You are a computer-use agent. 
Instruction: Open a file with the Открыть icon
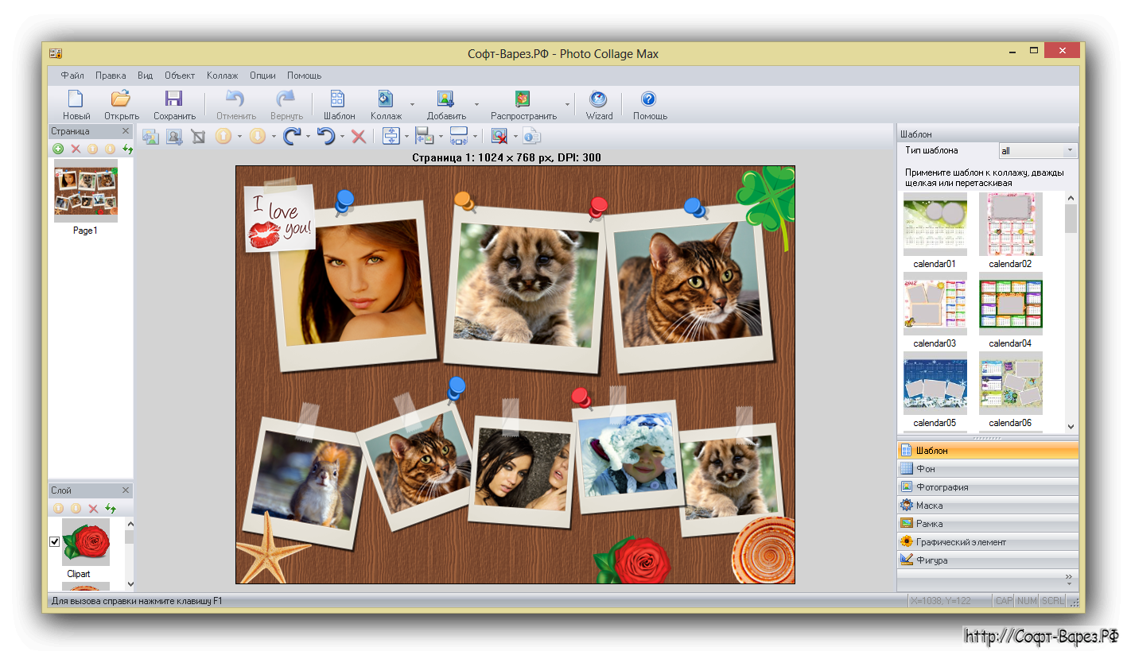point(121,99)
